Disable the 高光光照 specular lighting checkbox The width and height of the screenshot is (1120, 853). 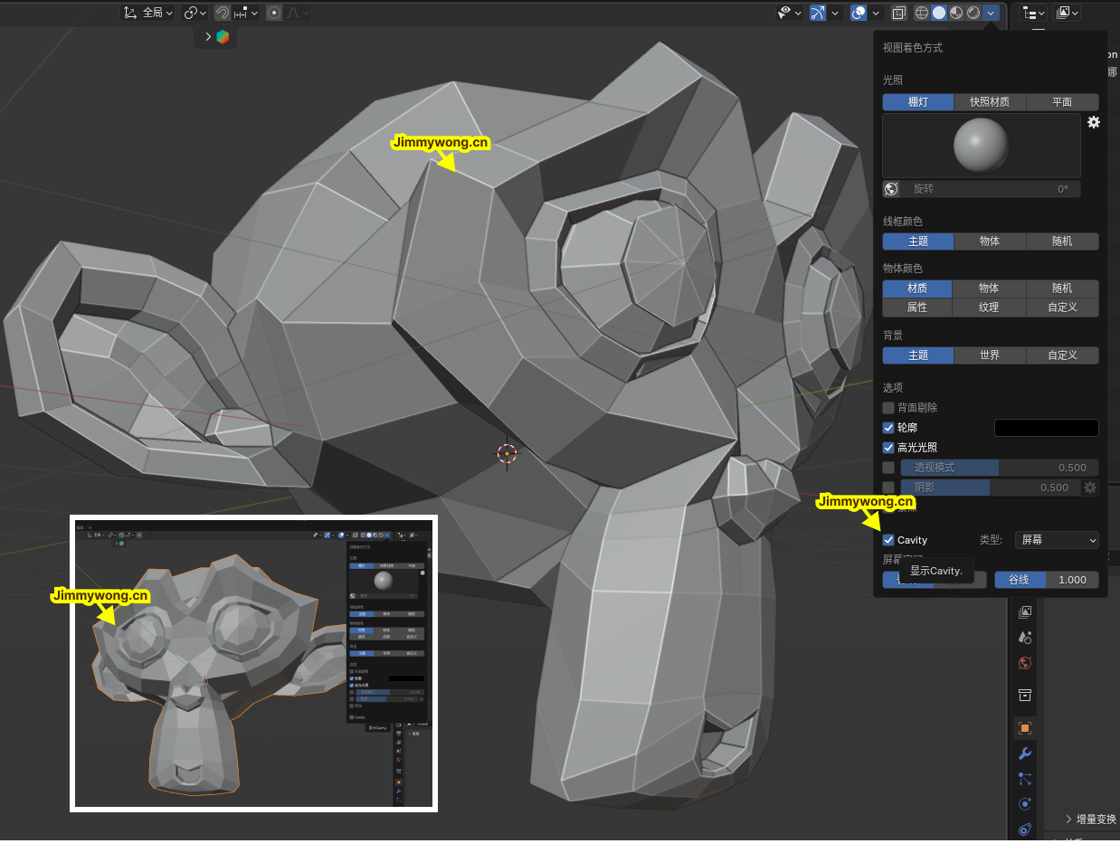[888, 448]
